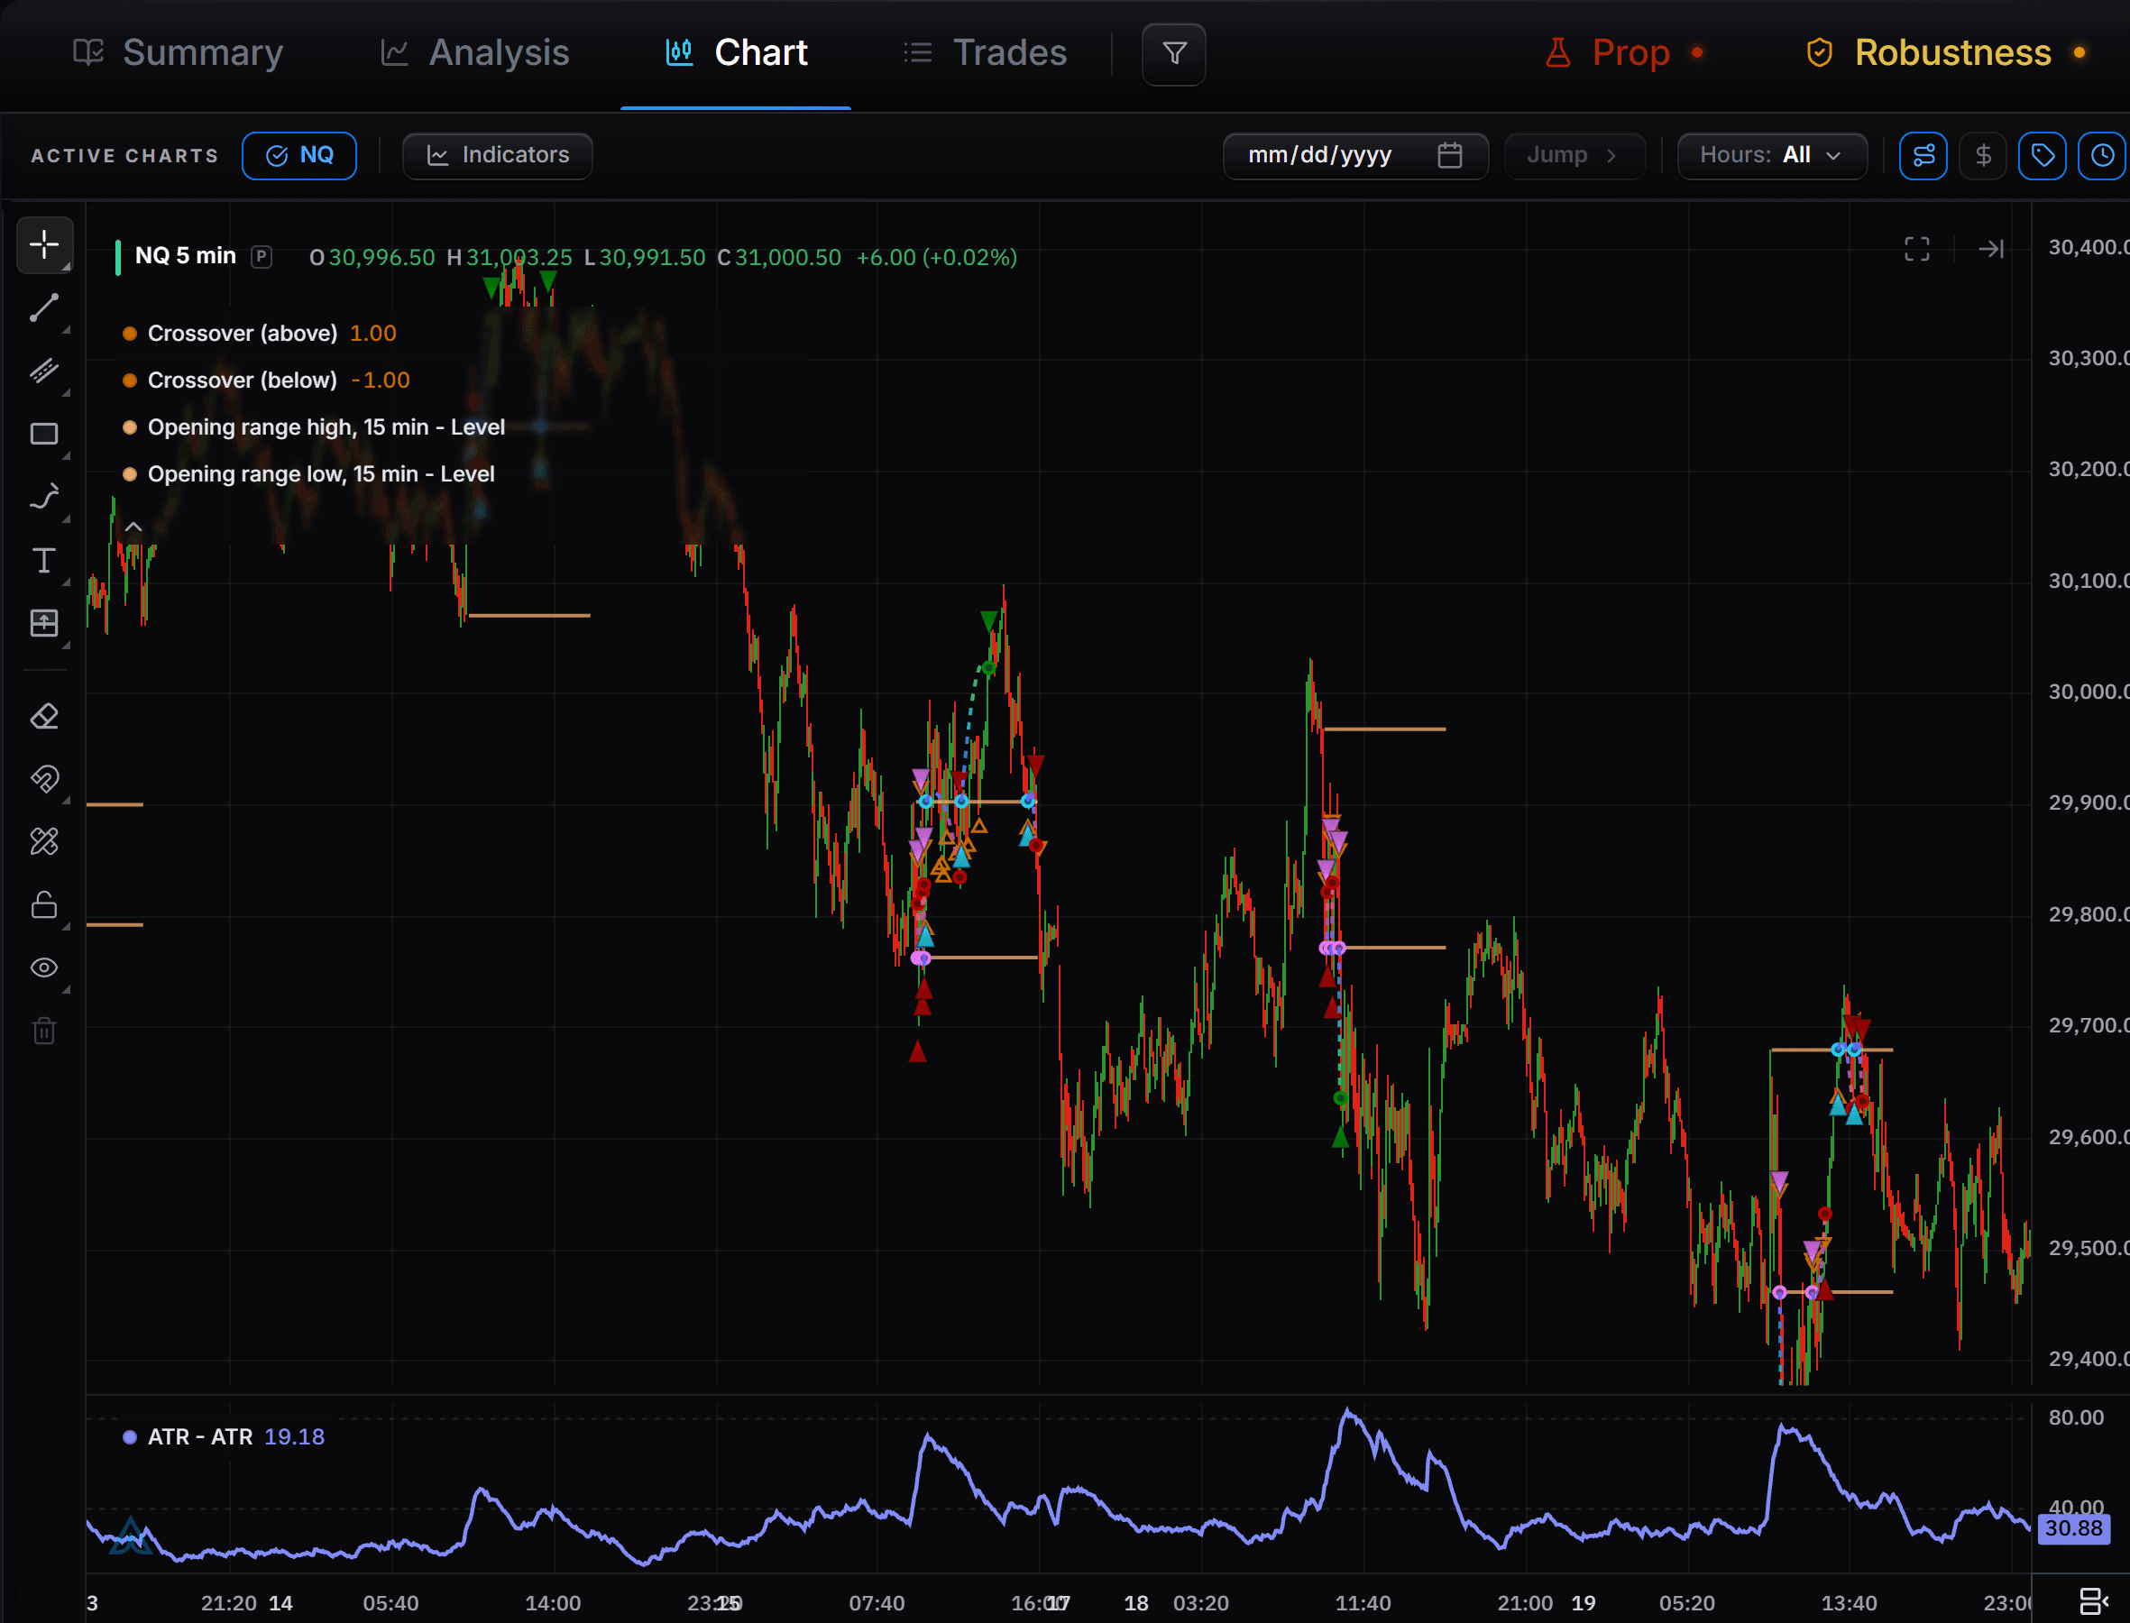
Task: Collapse the indicator legend chevron
Action: [x=133, y=527]
